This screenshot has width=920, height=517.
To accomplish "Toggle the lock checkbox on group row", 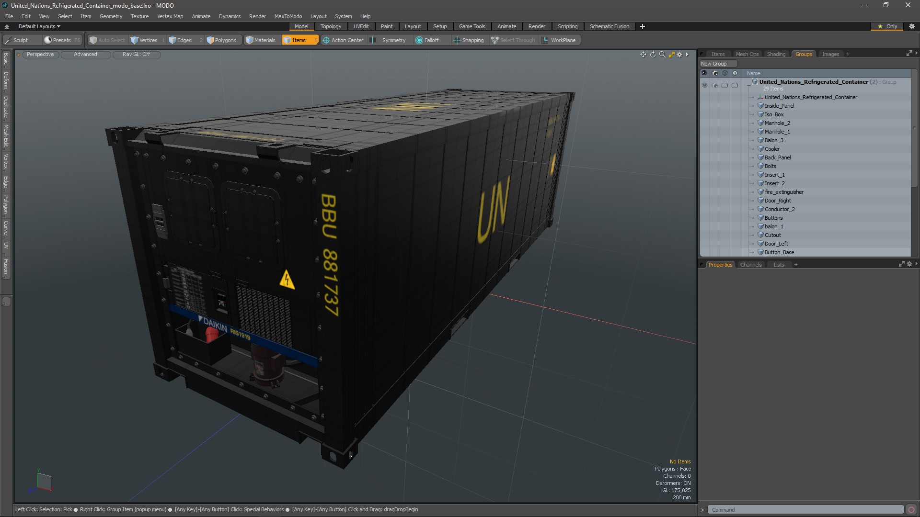I will [724, 85].
